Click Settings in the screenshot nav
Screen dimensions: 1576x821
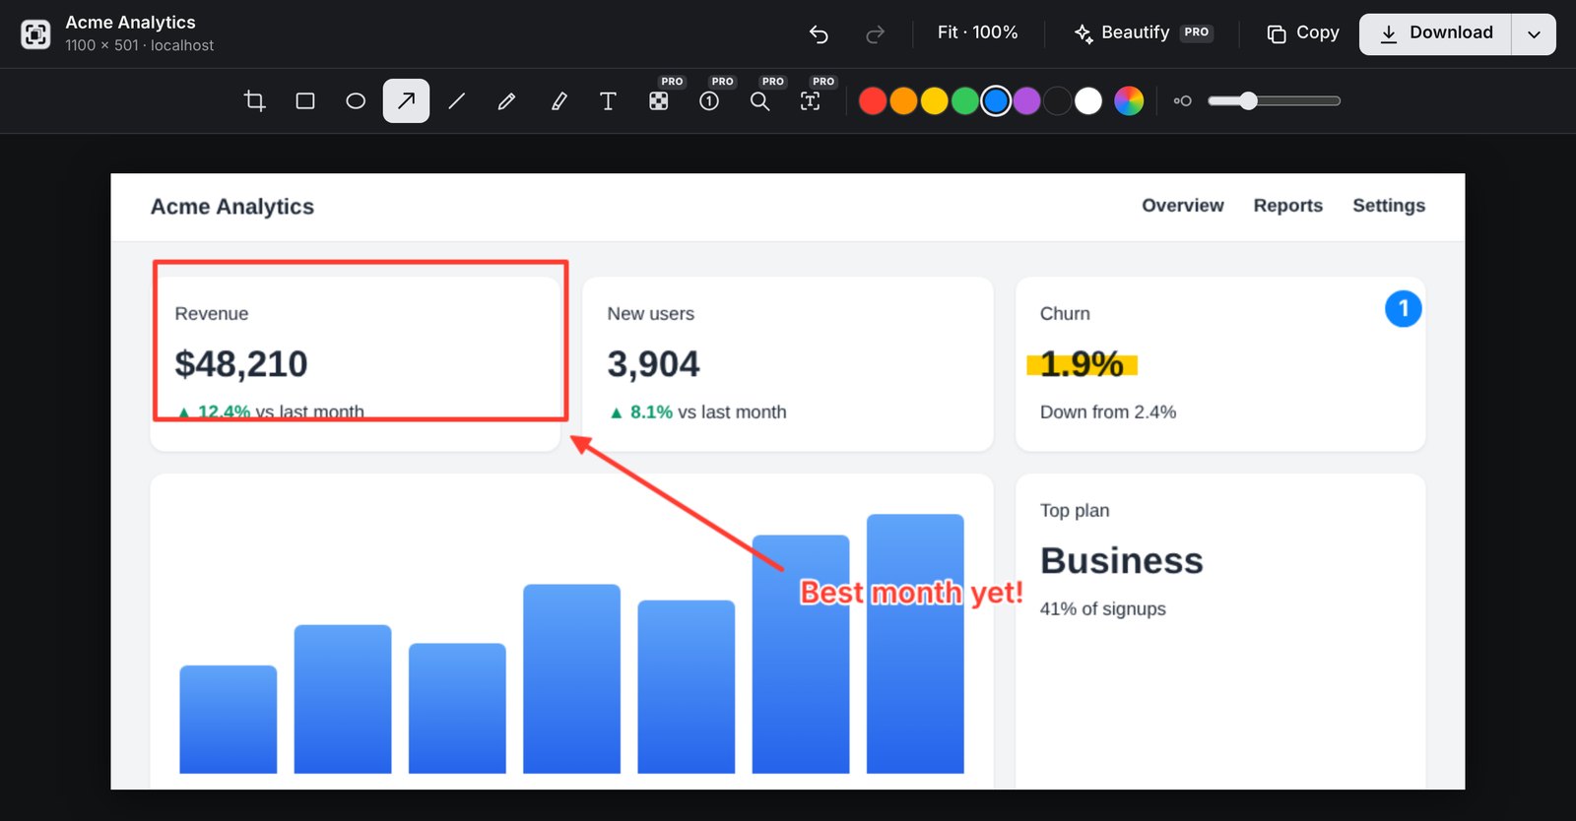[1389, 205]
